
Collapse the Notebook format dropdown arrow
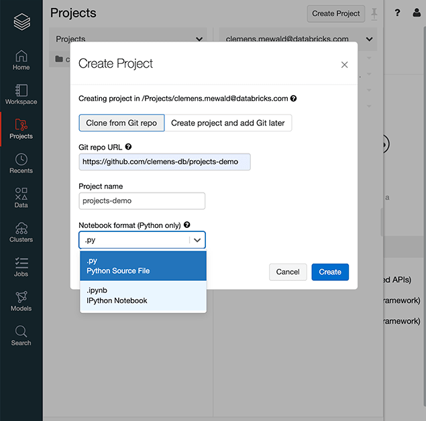point(197,240)
